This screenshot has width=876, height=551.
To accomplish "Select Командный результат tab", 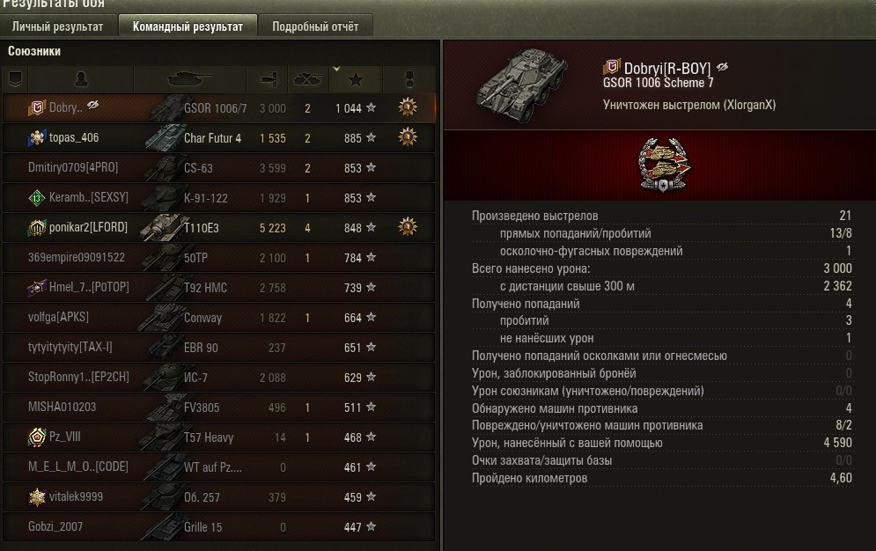I will 188,26.
